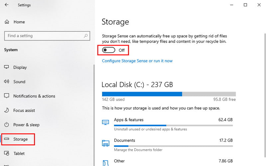This screenshot has width=266, height=166.
Task: Click the Notifications speech bubble icon
Action: point(7,96)
